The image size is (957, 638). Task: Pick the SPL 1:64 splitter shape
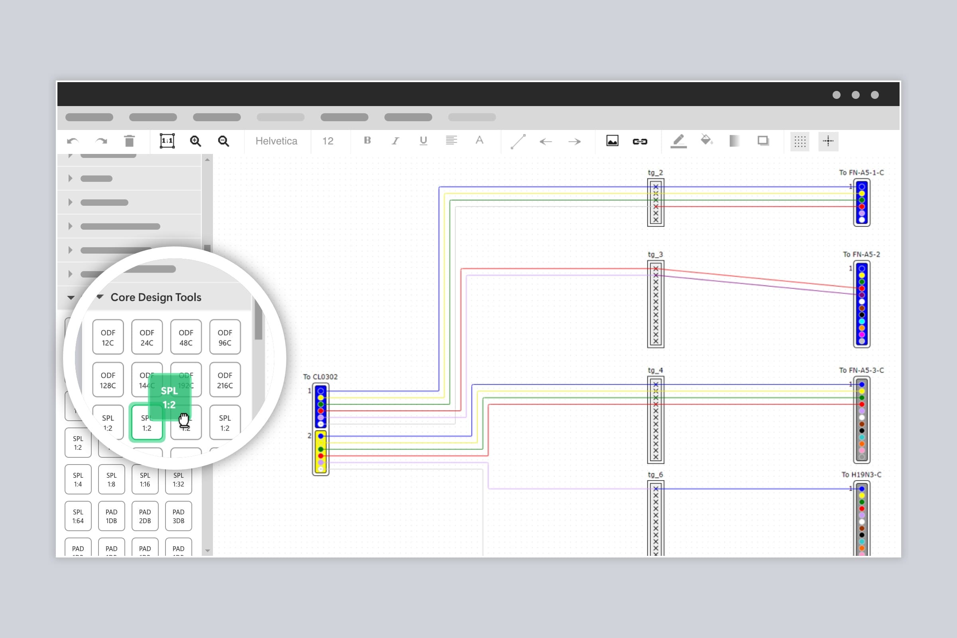(78, 516)
